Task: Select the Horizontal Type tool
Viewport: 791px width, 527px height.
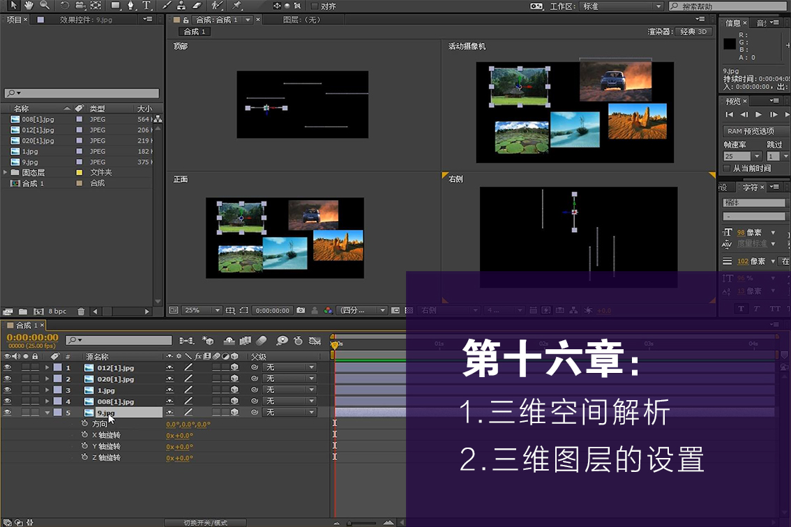Action: click(x=146, y=6)
